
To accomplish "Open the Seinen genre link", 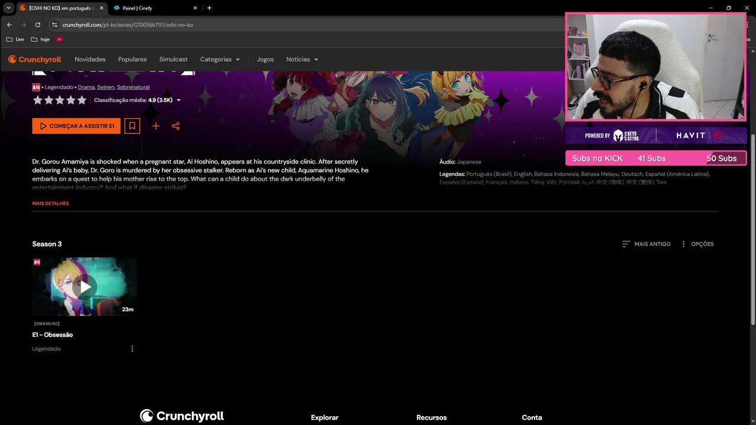I will coord(106,87).
